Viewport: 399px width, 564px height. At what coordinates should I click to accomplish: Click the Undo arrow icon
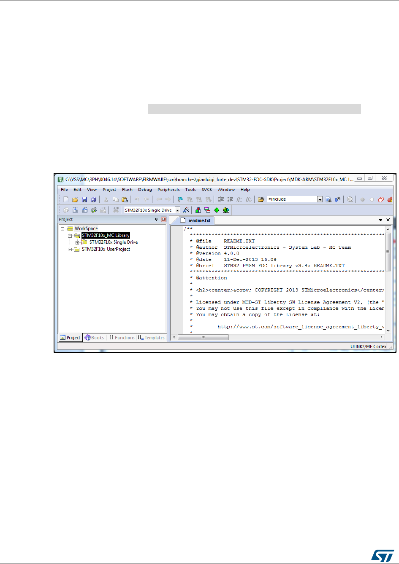click(137, 199)
